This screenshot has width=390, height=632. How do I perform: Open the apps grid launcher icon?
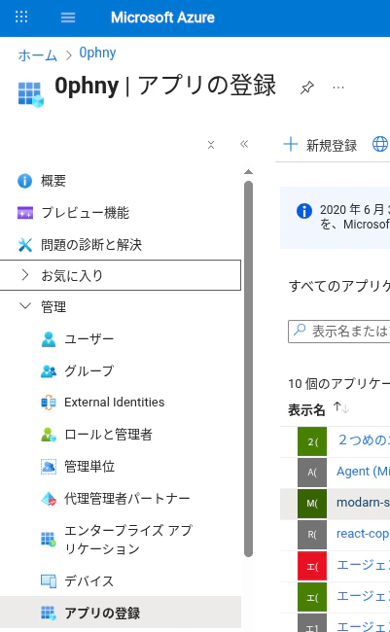point(21,17)
